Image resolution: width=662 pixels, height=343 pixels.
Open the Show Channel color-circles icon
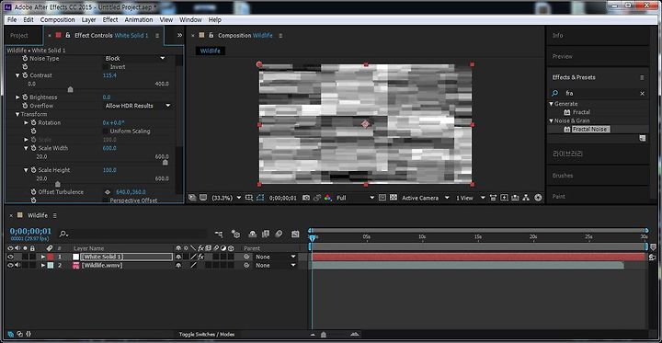pyautogui.click(x=327, y=198)
